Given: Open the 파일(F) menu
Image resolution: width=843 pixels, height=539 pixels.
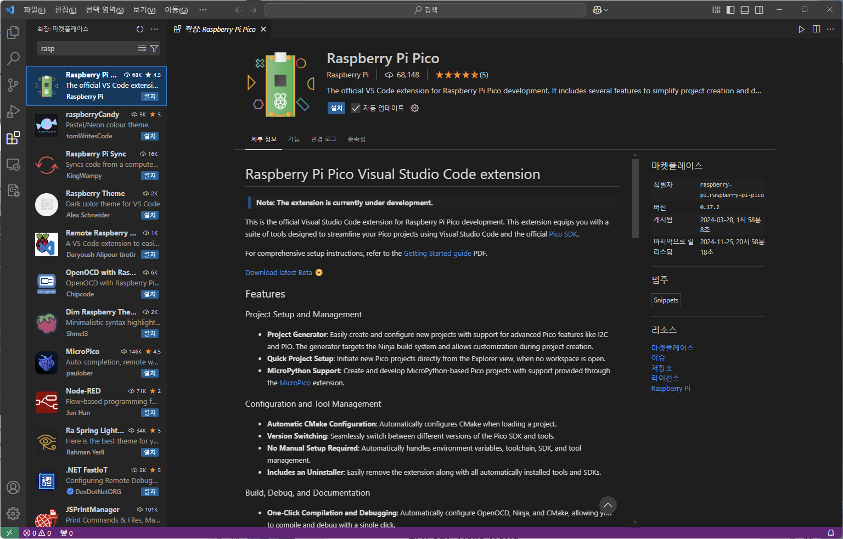Looking at the screenshot, I should (35, 10).
